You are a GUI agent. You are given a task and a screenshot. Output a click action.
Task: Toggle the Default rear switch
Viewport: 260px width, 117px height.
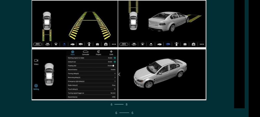(x=114, y=62)
